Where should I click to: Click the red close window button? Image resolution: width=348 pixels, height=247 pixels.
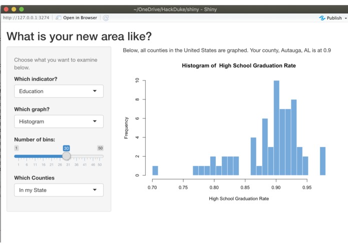tap(6, 9)
